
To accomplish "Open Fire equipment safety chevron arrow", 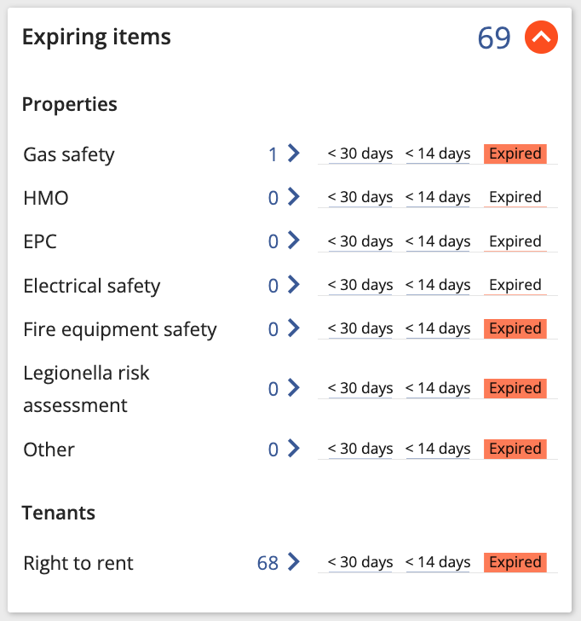I will (x=293, y=328).
